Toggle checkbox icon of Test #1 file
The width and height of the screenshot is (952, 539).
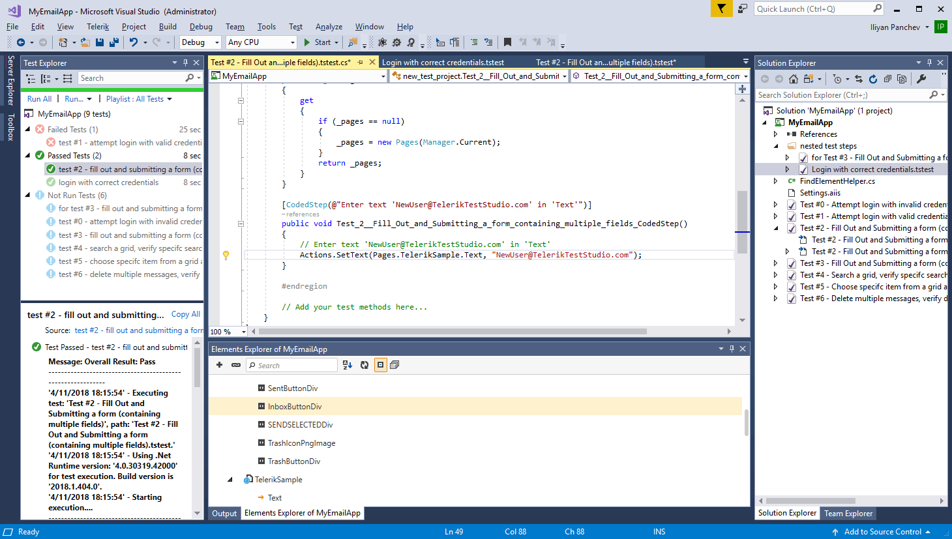point(791,216)
